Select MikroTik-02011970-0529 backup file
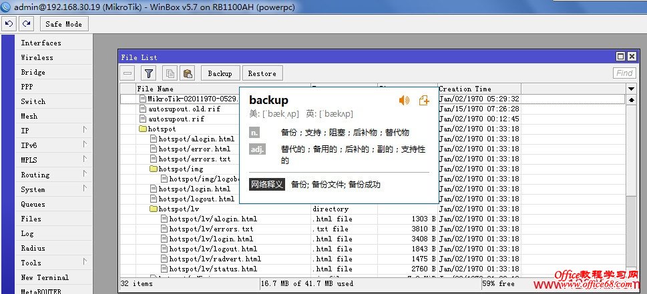 [x=372, y=99]
